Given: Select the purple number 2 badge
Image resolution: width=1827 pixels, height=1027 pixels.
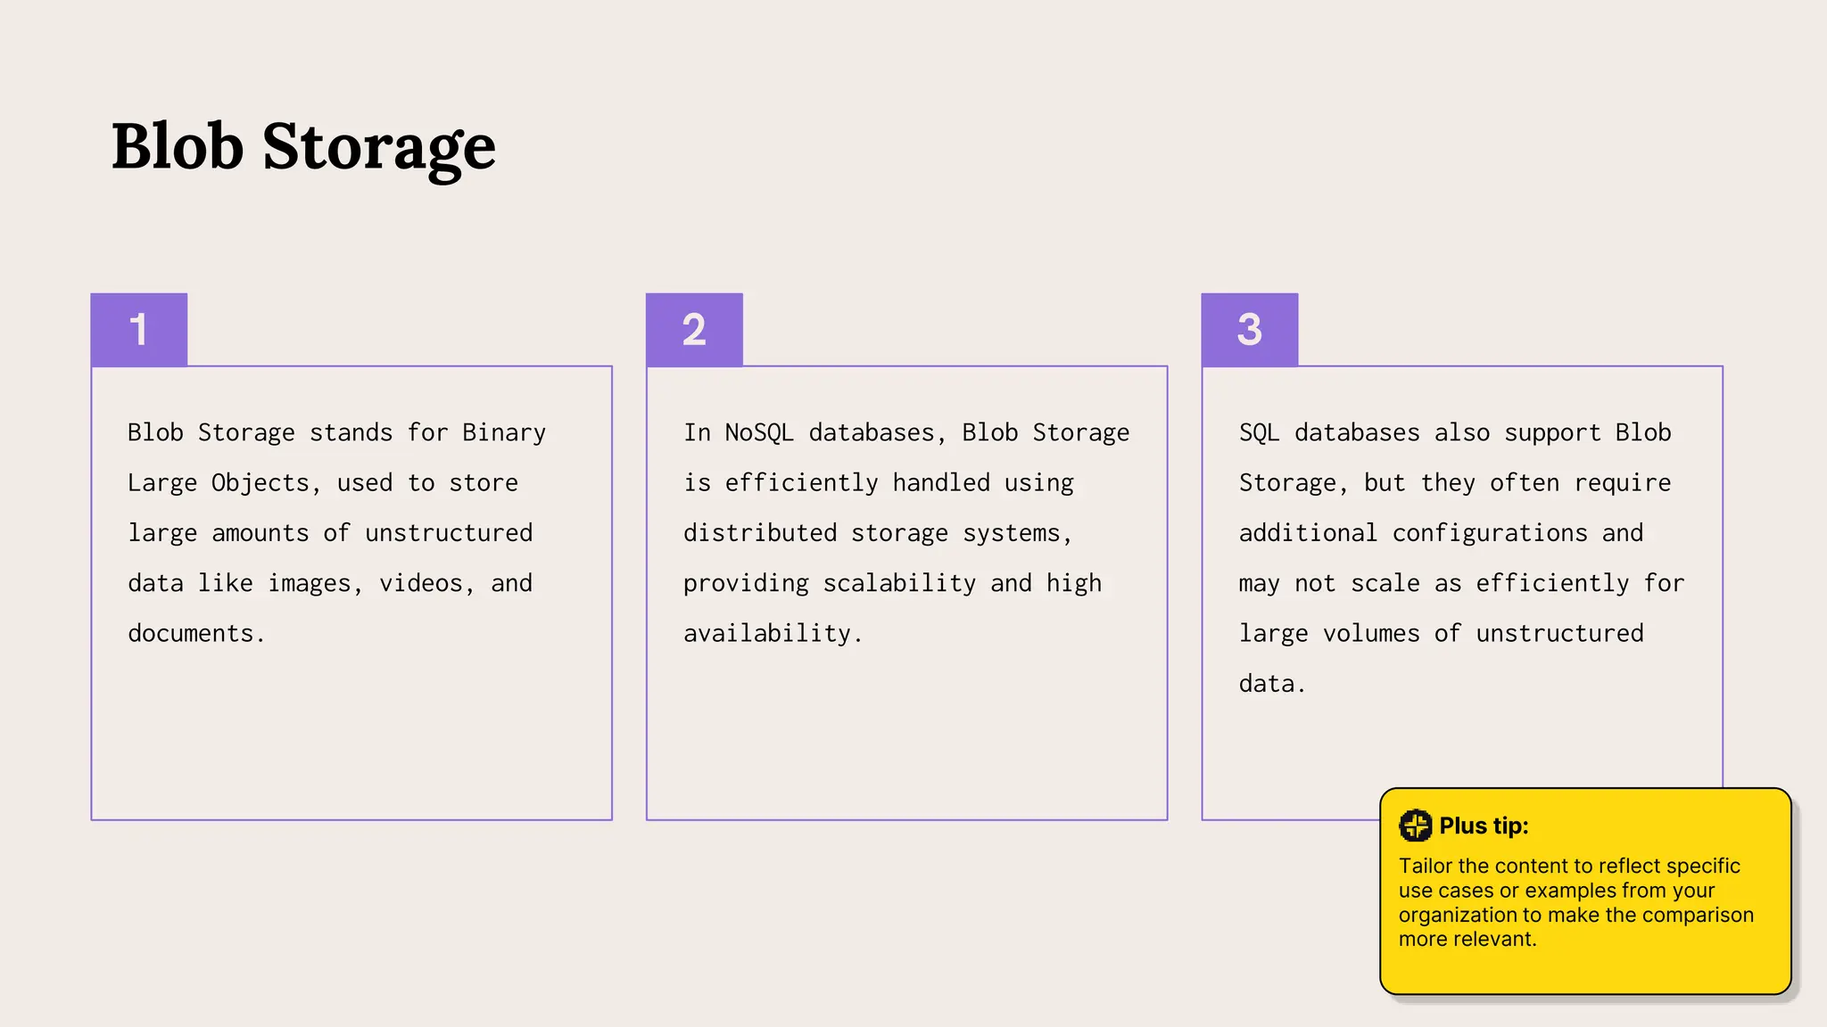Looking at the screenshot, I should [x=694, y=329].
